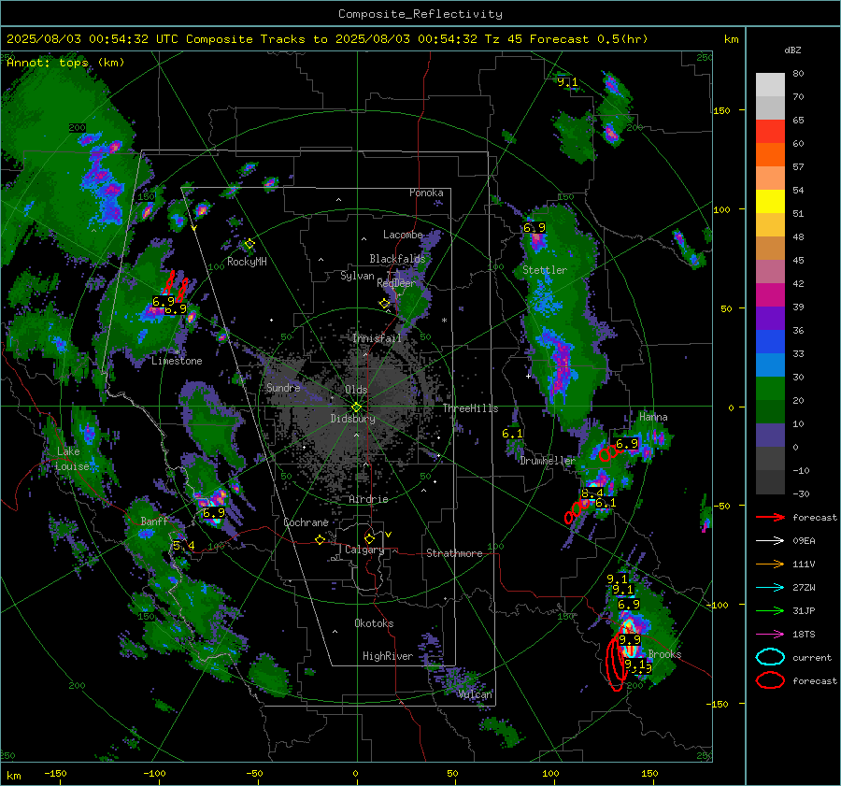Select the bright green 30-20 dBZ swatch
This screenshot has width=841, height=786.
[770, 389]
